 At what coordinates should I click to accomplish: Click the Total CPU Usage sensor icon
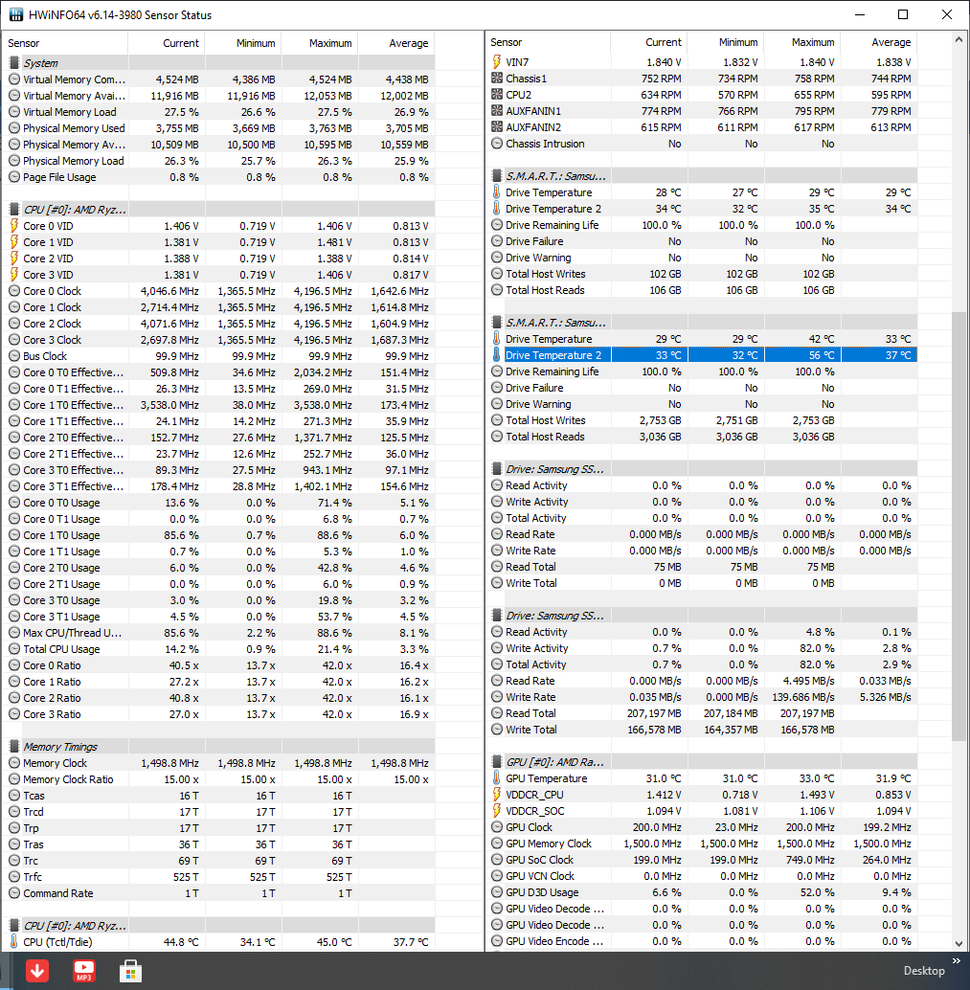14,649
